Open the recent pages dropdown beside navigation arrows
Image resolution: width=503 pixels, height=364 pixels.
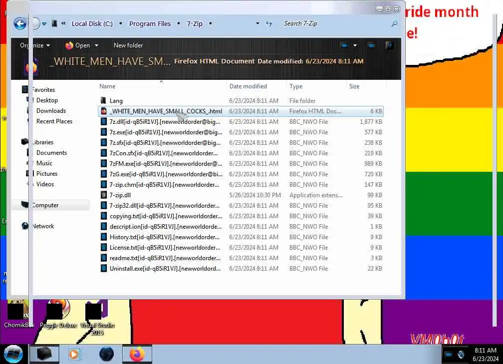pos(44,24)
